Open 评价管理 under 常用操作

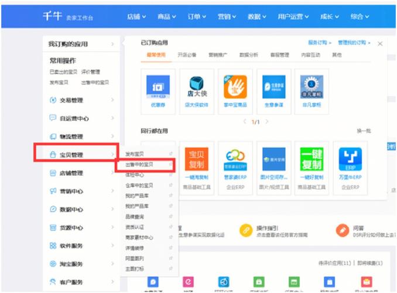click(90, 71)
